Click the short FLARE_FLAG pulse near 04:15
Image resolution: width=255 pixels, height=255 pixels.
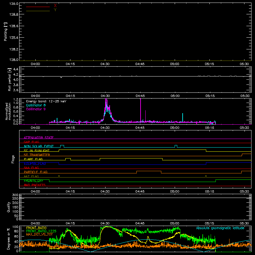point(68,158)
